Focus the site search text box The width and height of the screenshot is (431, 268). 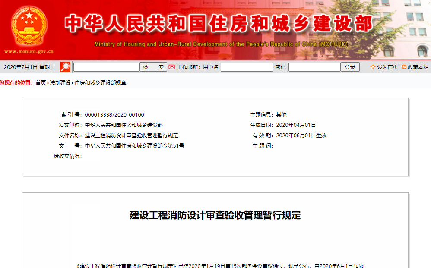click(106, 67)
